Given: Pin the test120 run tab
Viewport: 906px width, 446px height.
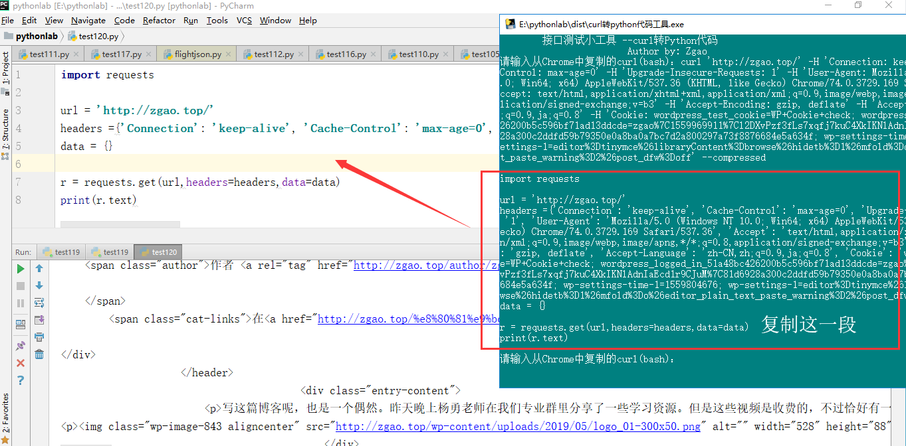Looking at the screenshot, I should coord(20,344).
